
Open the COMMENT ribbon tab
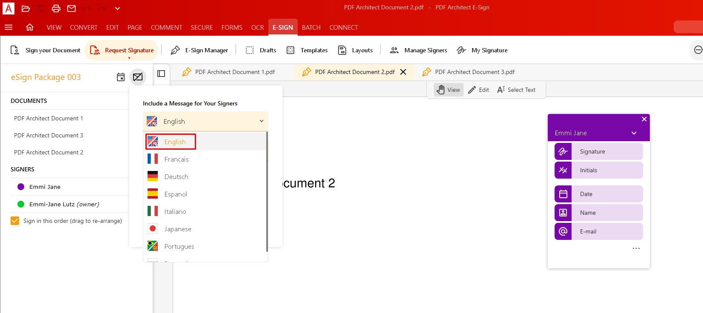pos(166,27)
